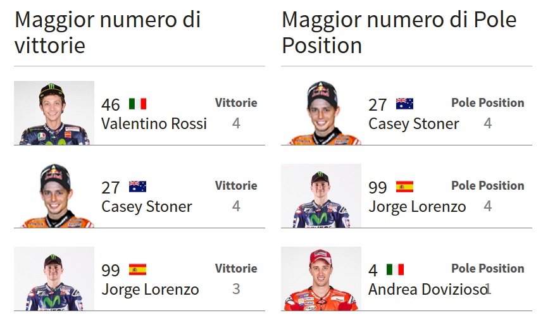Click Australian flag in the vittorie list
The height and width of the screenshot is (320, 555).
[137, 187]
